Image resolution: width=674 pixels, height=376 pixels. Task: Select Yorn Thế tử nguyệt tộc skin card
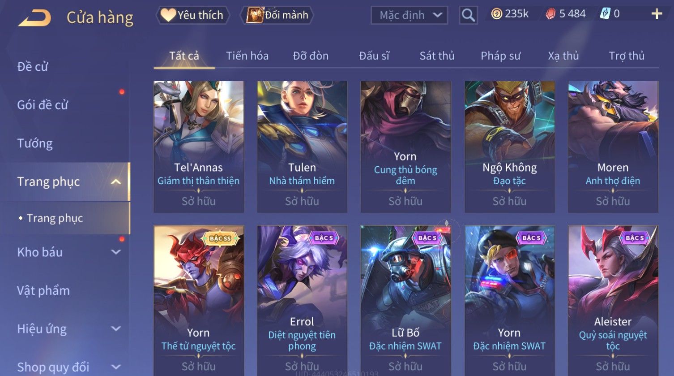199,300
